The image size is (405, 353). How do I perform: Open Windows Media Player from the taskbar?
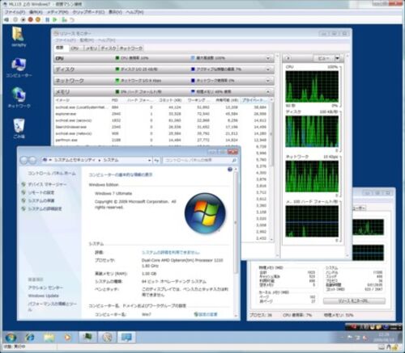[x=67, y=337]
